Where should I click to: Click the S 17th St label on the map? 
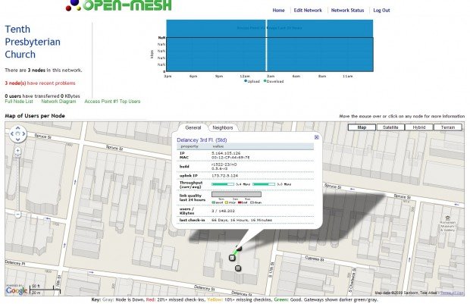point(271,271)
